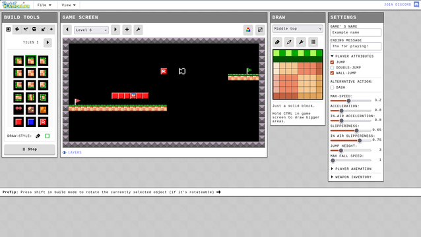Select the Tiles tab in Build Tools
This screenshot has width=421, height=237.
pos(9,30)
